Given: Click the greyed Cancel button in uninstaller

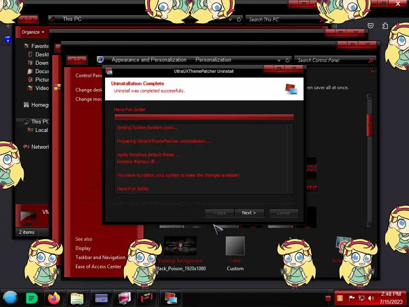Looking at the screenshot, I should point(283,213).
